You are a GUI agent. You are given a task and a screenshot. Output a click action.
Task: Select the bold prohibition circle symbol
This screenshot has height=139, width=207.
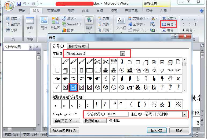point(122,87)
